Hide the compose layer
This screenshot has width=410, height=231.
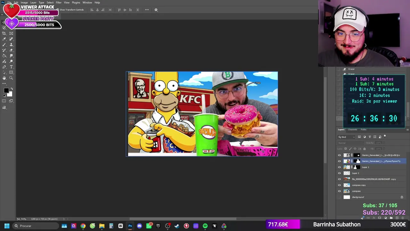pyautogui.click(x=340, y=191)
